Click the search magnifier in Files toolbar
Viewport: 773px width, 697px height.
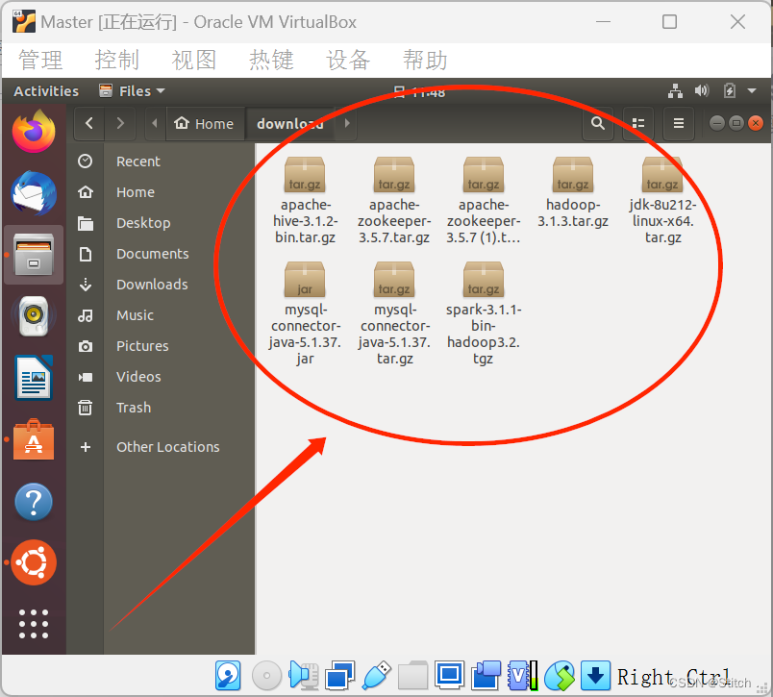598,123
